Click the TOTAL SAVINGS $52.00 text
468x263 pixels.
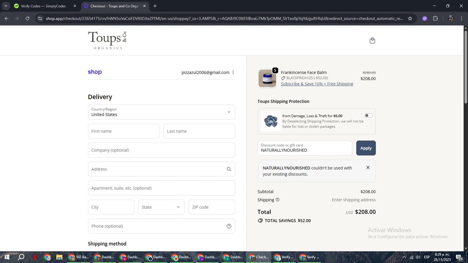point(288,221)
